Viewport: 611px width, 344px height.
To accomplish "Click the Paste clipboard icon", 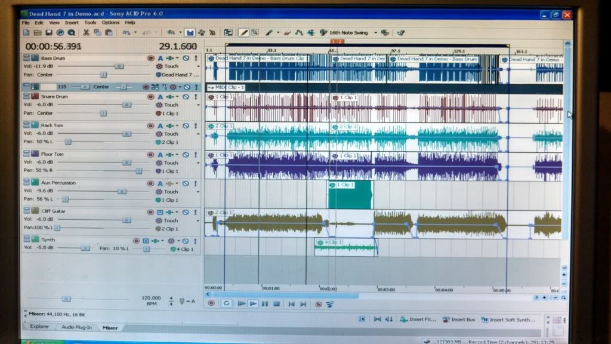I will (109, 33).
